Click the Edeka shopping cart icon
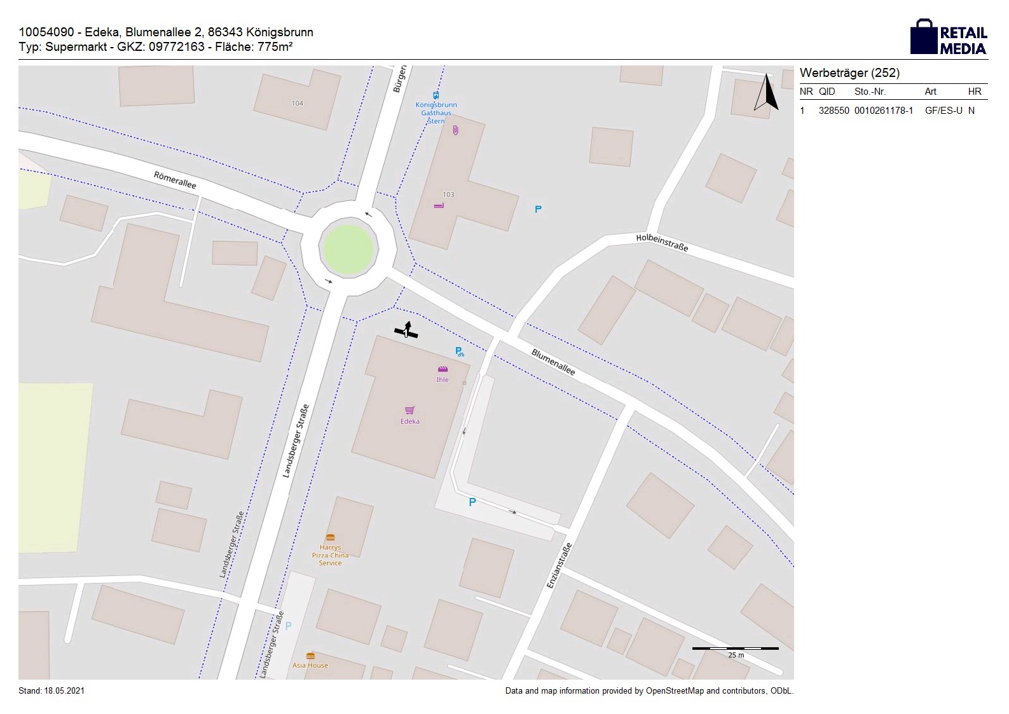1009x714 pixels. pos(409,411)
